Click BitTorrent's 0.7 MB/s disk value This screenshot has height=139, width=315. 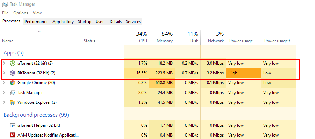click(x=190, y=73)
